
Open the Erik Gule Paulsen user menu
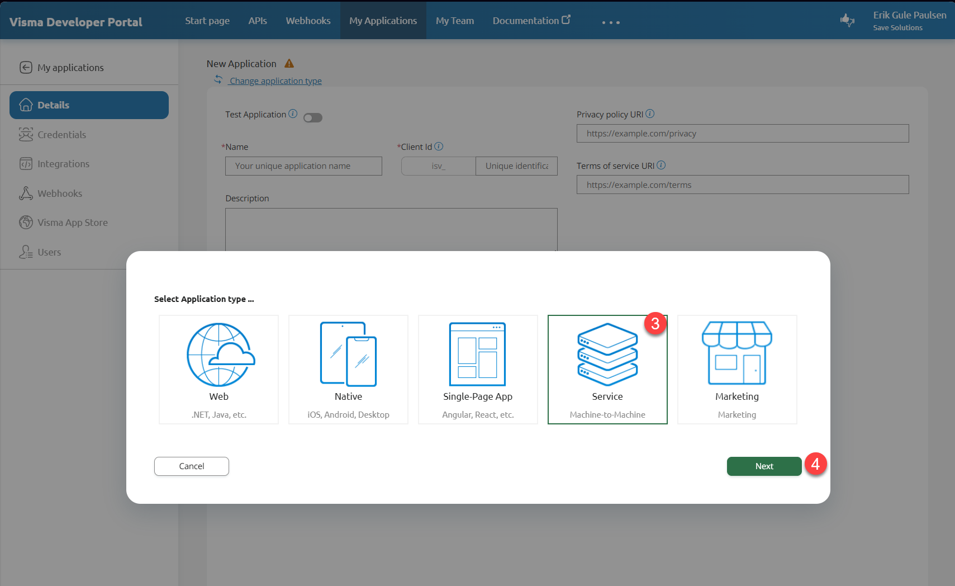click(x=909, y=21)
